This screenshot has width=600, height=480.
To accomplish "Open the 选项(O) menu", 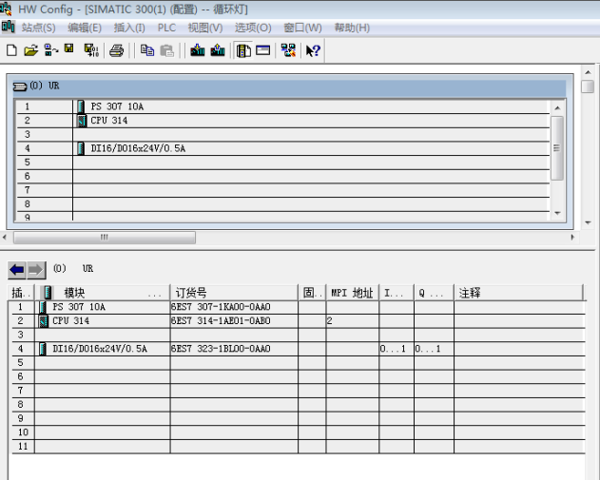I will 253,28.
